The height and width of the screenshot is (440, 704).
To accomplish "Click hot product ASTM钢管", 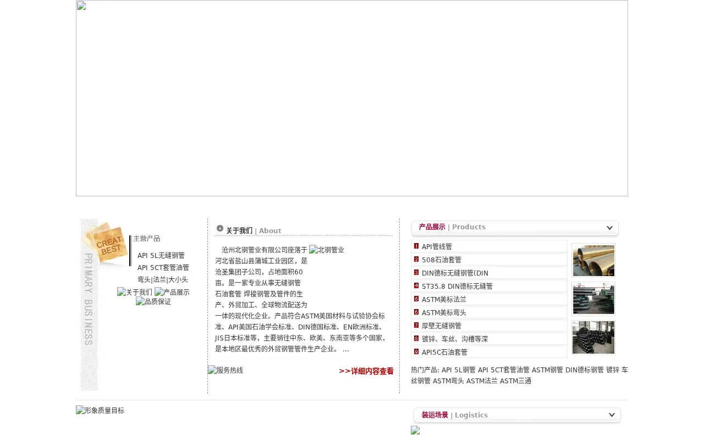I will pyautogui.click(x=547, y=370).
